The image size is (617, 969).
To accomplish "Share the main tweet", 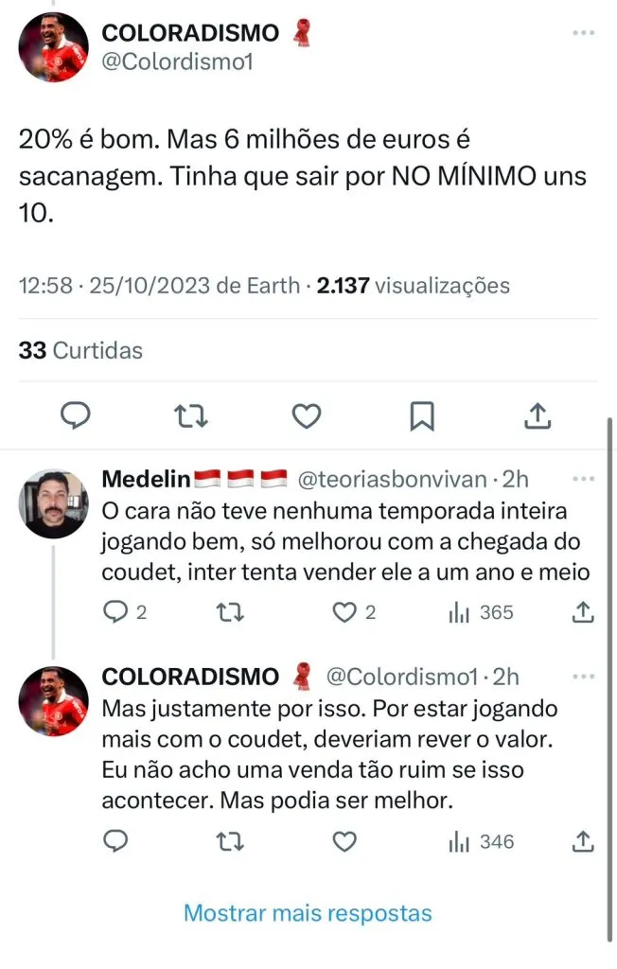I will tap(537, 414).
